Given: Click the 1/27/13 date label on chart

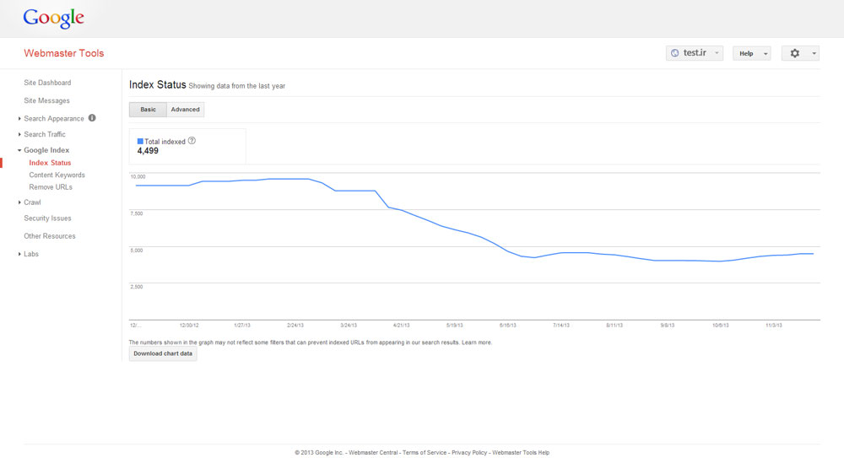Looking at the screenshot, I should tap(242, 325).
